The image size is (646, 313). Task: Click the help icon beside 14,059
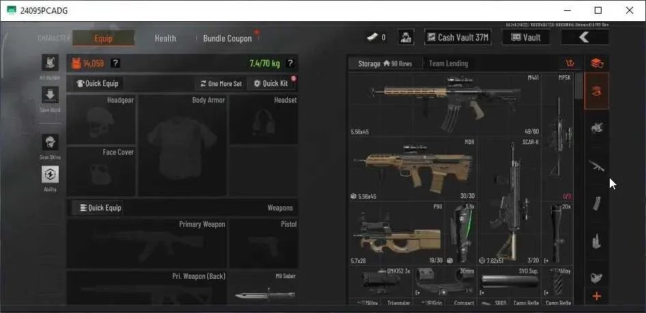pyautogui.click(x=116, y=64)
